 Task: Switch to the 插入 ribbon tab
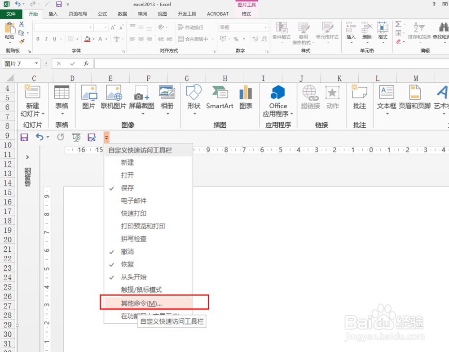tap(53, 14)
